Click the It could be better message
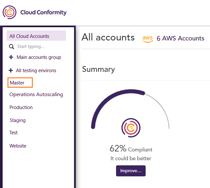Image resolution: width=210 pixels, height=188 pixels. click(131, 159)
